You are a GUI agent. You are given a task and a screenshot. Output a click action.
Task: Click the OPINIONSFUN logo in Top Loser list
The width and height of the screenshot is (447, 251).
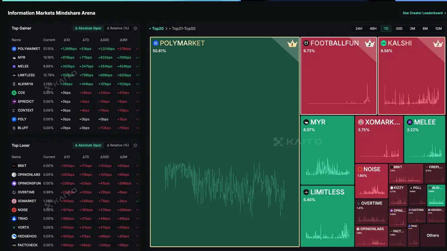point(14,184)
